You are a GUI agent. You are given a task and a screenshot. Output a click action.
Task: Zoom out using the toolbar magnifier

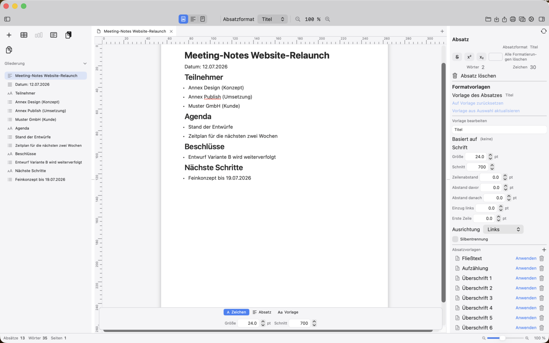pyautogui.click(x=298, y=19)
